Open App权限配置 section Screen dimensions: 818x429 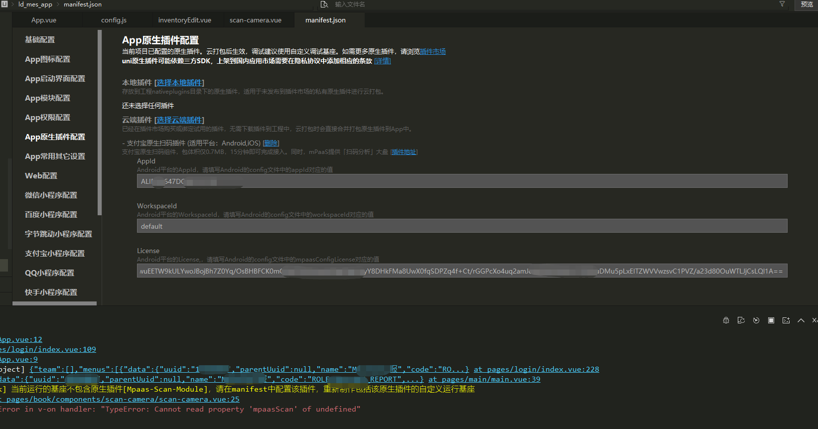(48, 118)
